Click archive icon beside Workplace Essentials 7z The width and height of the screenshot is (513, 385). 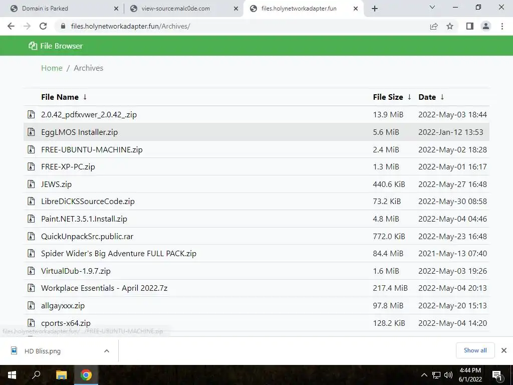coord(31,288)
